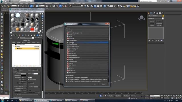Select CoronaMtl in the material browser list
This screenshot has height=102, width=182.
(x=88, y=42)
